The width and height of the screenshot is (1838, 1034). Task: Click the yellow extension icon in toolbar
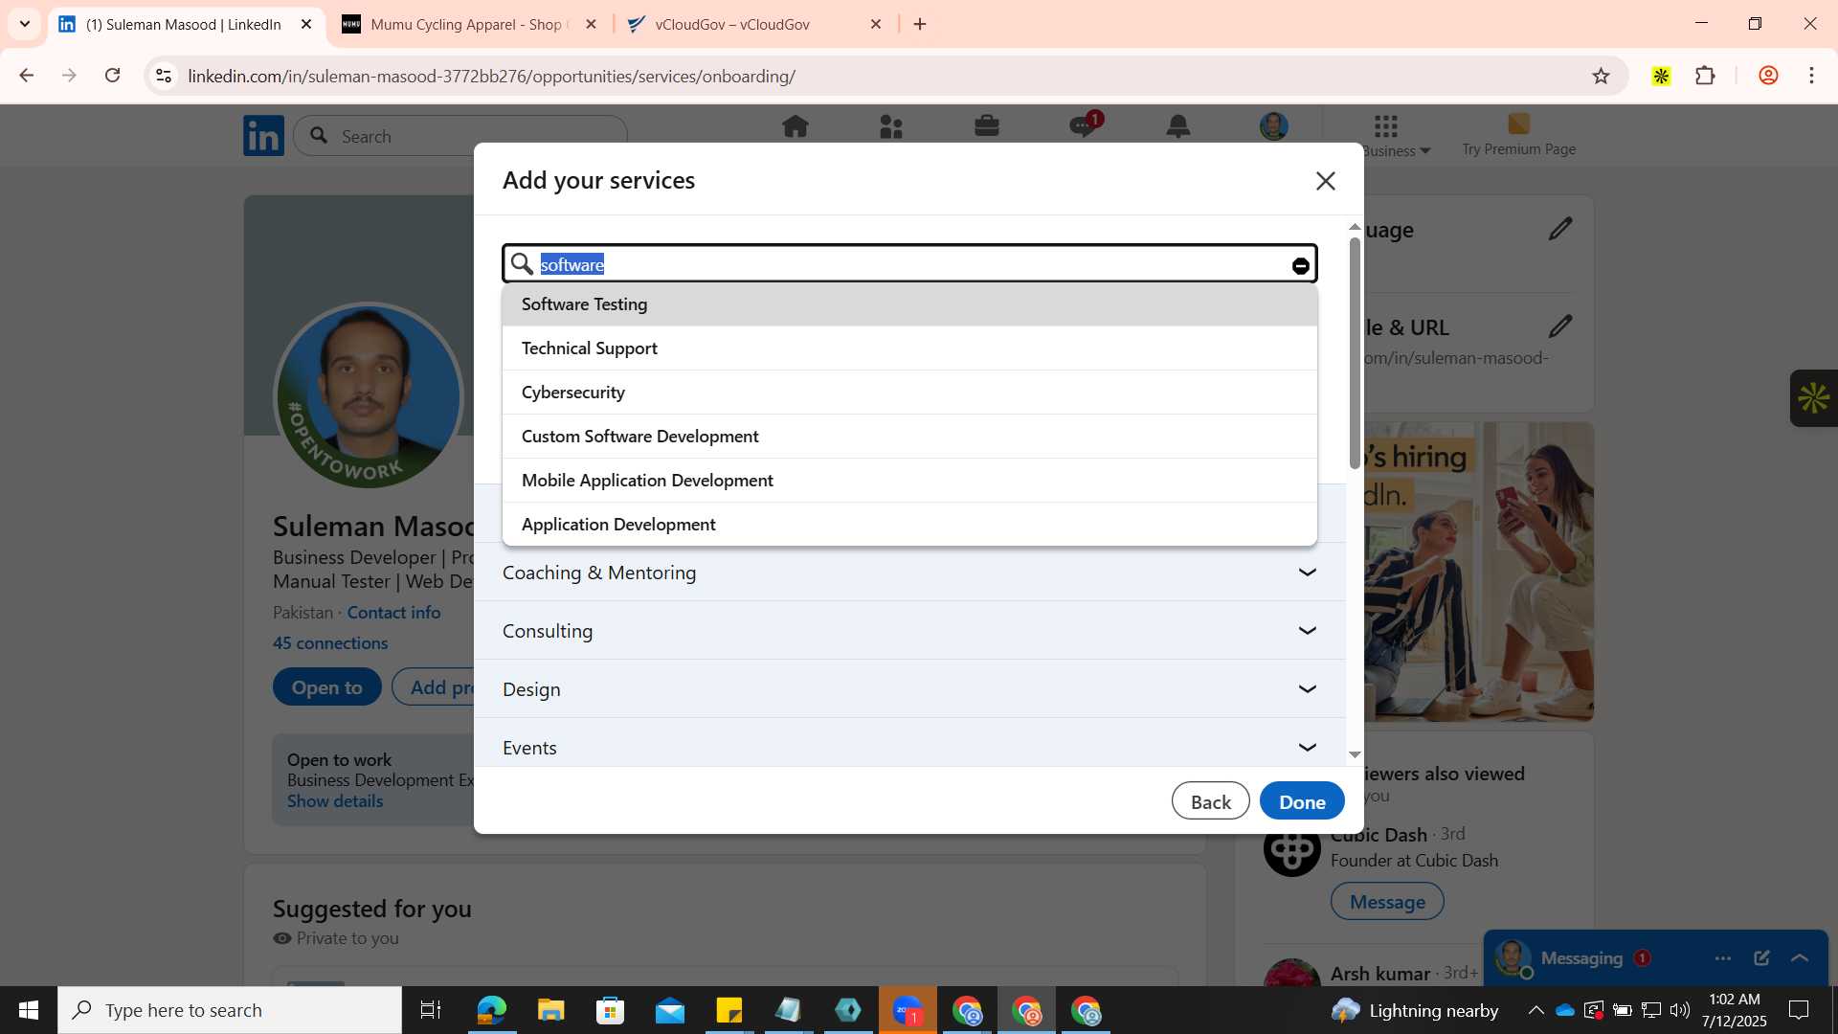(1661, 76)
